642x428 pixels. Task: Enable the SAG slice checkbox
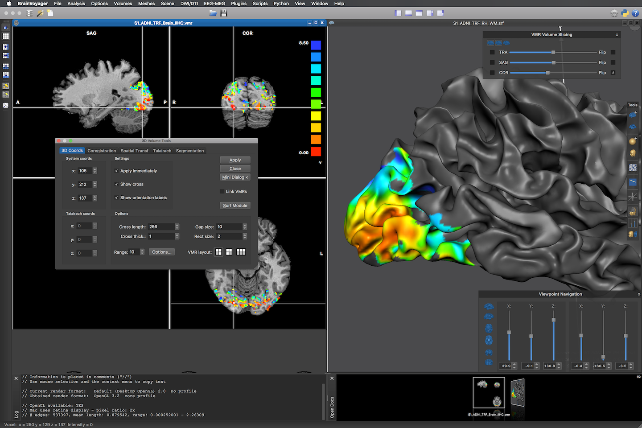492,62
